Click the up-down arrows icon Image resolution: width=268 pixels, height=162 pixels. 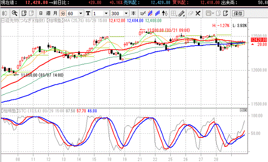click(165, 13)
